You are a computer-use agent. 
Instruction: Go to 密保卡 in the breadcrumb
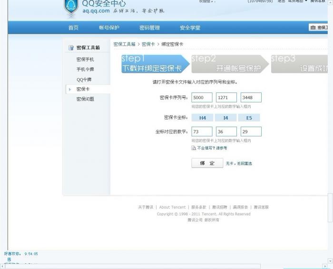[148, 44]
